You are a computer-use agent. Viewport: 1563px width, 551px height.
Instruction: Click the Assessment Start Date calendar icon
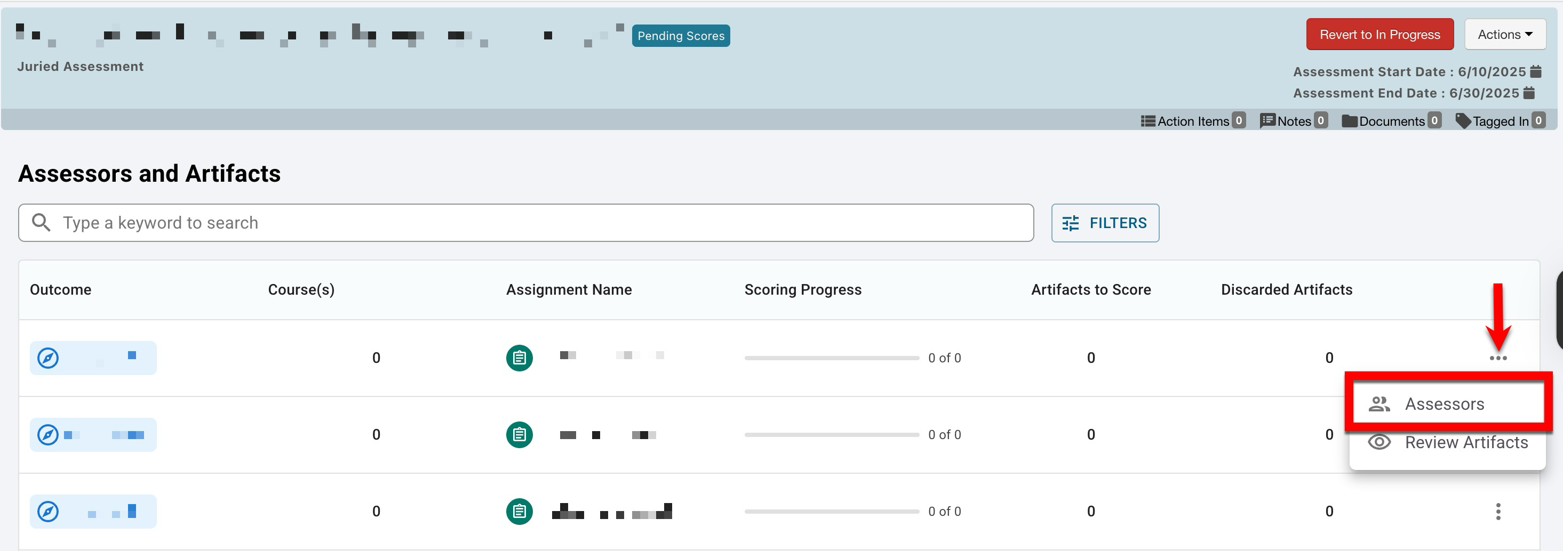click(x=1536, y=71)
